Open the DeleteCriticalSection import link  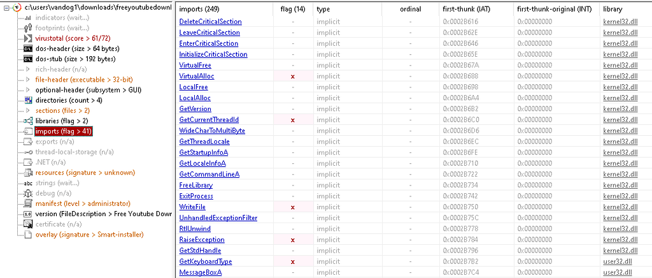point(210,22)
